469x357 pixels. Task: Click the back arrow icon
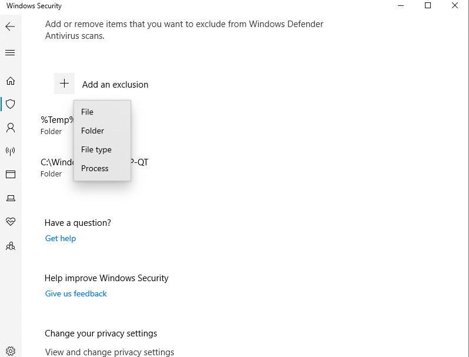10,26
